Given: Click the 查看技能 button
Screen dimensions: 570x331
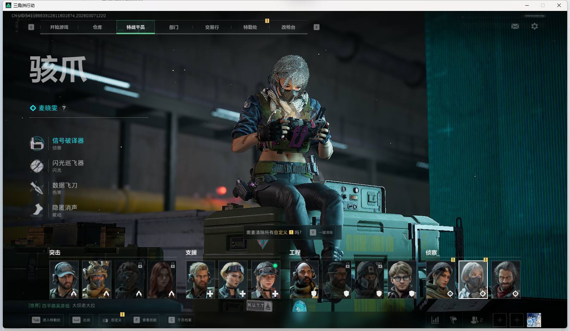Looking at the screenshot, I should point(145,320).
